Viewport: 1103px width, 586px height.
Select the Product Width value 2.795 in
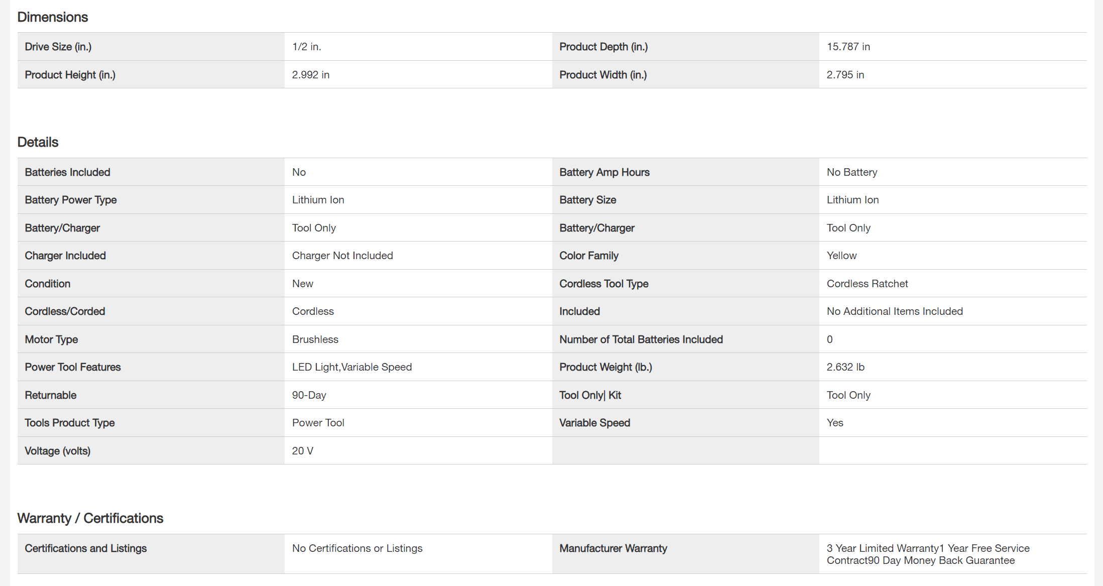point(845,75)
